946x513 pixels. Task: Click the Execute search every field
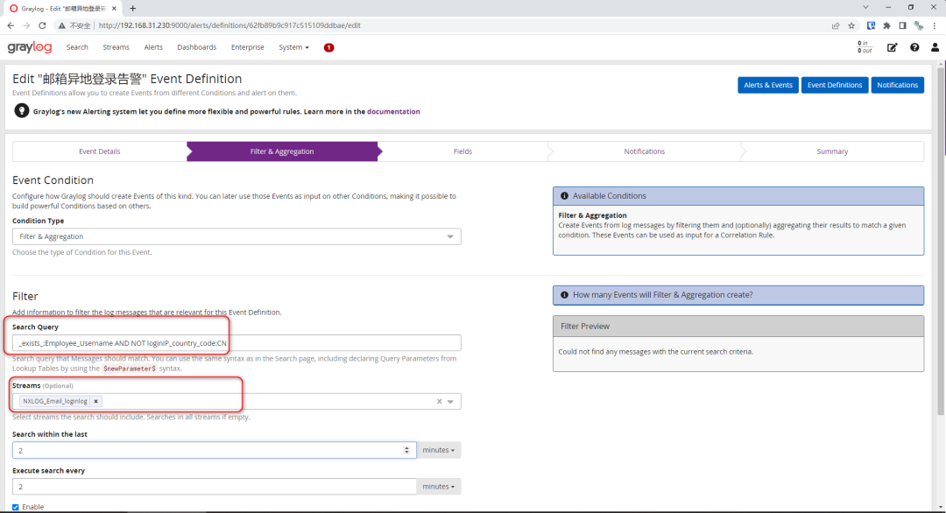pyautogui.click(x=215, y=487)
